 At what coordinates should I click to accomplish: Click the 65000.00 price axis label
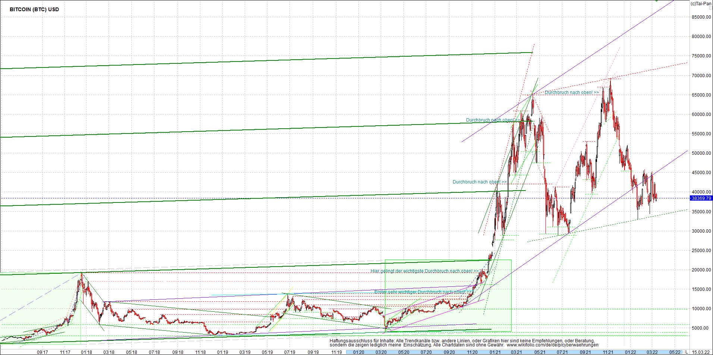coord(701,95)
